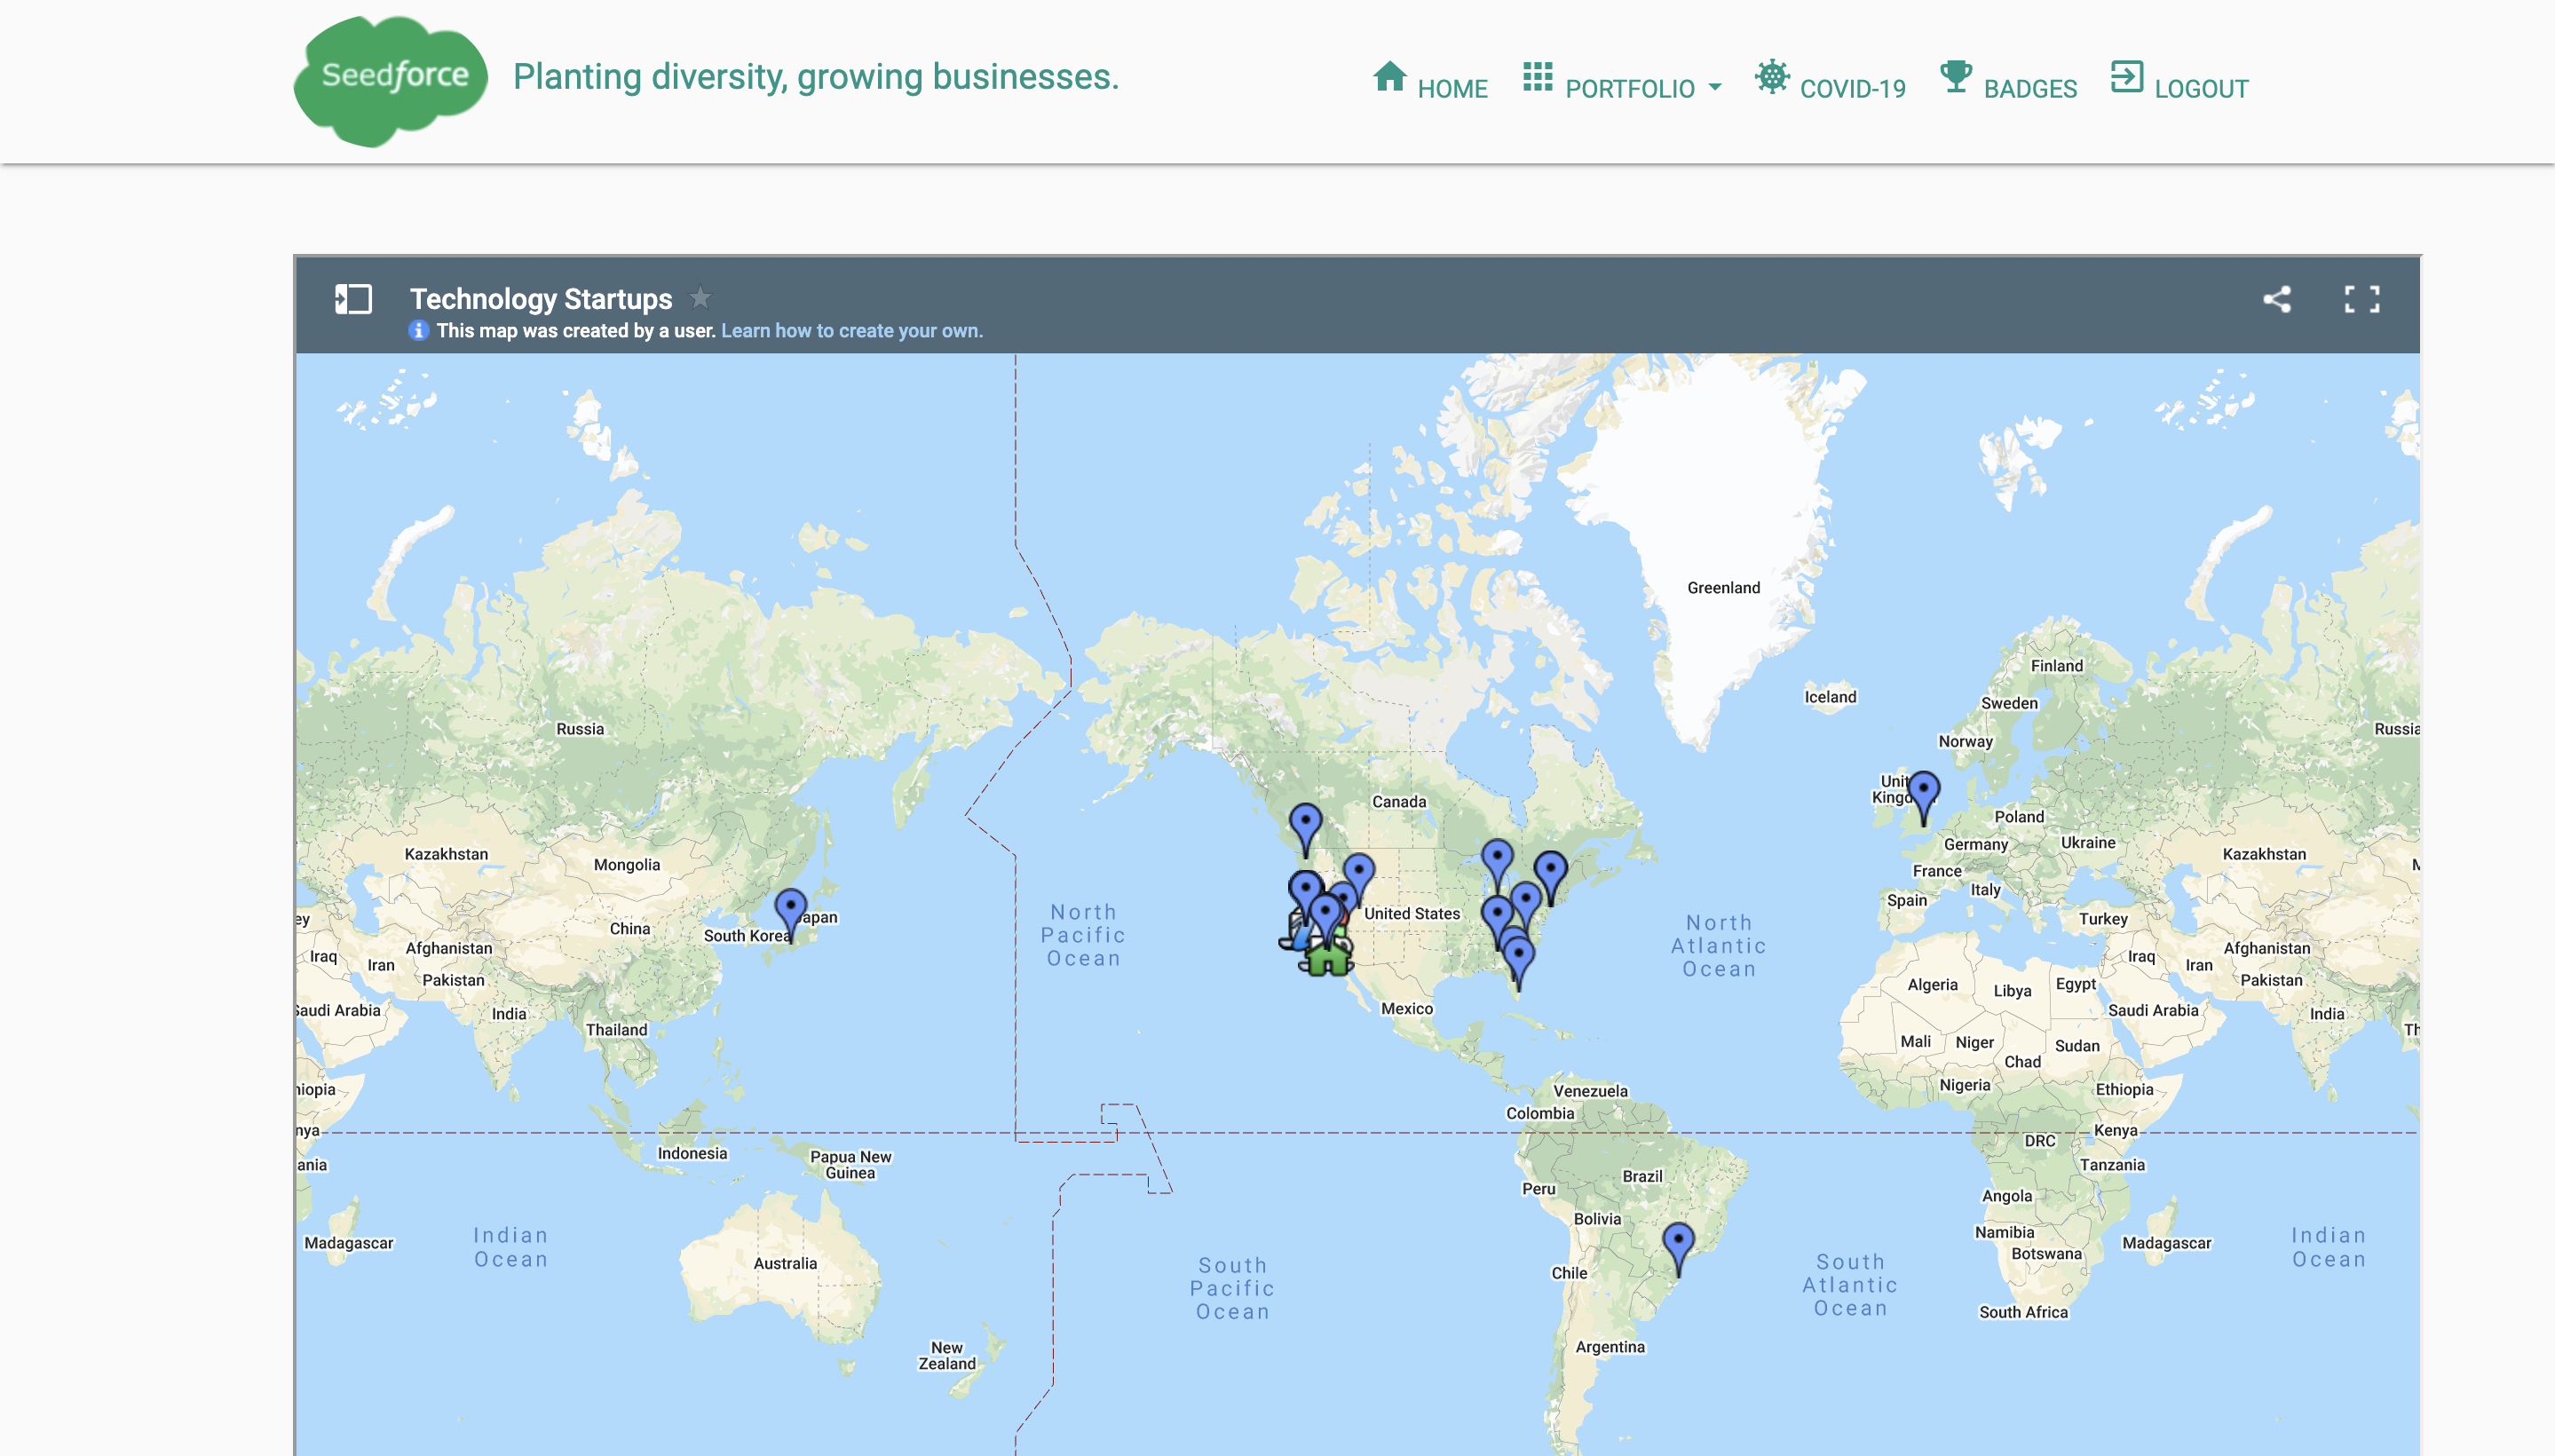Click the Badges trophy icon

[x=1955, y=77]
